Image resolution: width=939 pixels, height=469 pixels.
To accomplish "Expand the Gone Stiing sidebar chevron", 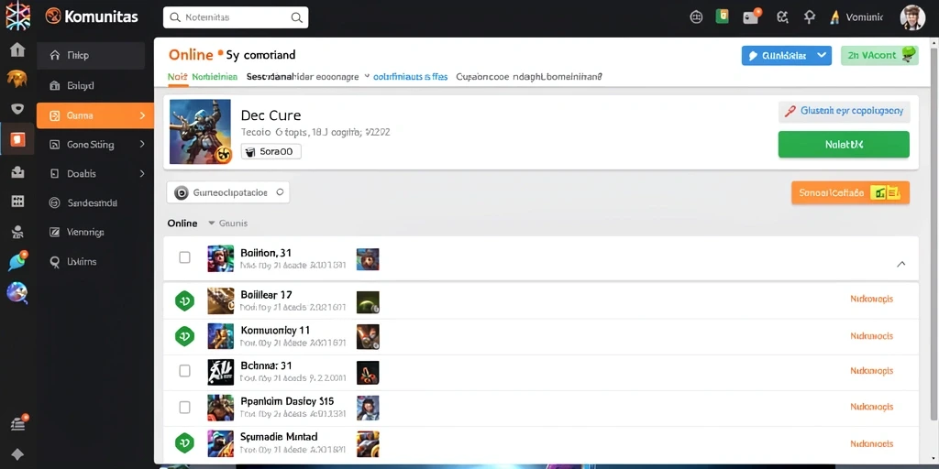I will tap(142, 144).
